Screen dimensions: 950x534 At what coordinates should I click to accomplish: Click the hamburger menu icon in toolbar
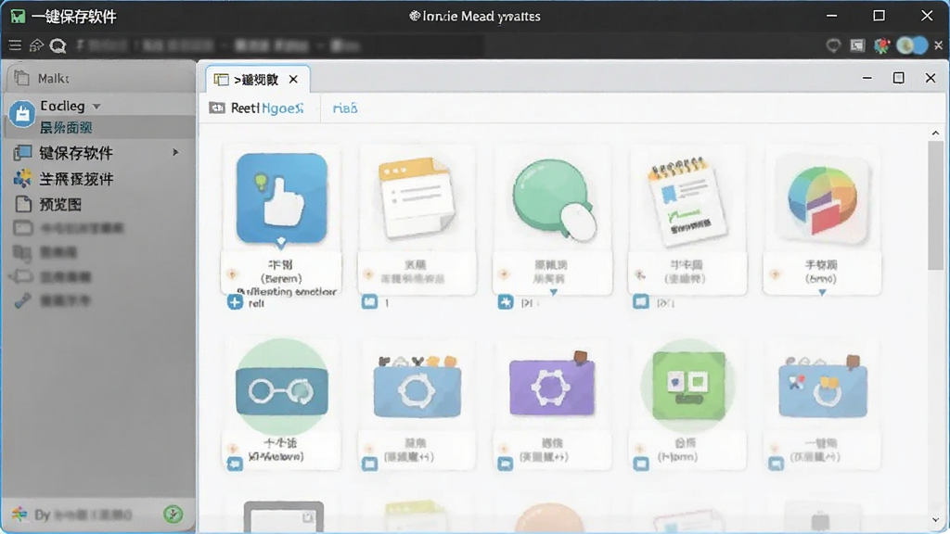click(x=15, y=45)
